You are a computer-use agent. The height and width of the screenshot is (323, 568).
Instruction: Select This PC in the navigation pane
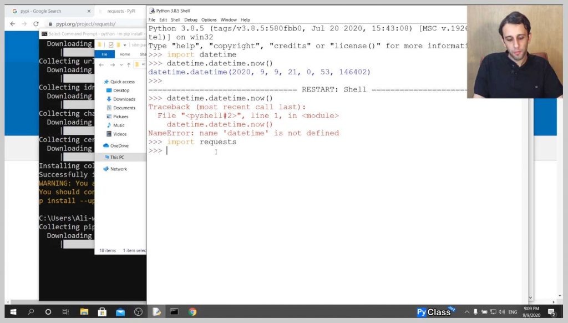pyautogui.click(x=117, y=157)
